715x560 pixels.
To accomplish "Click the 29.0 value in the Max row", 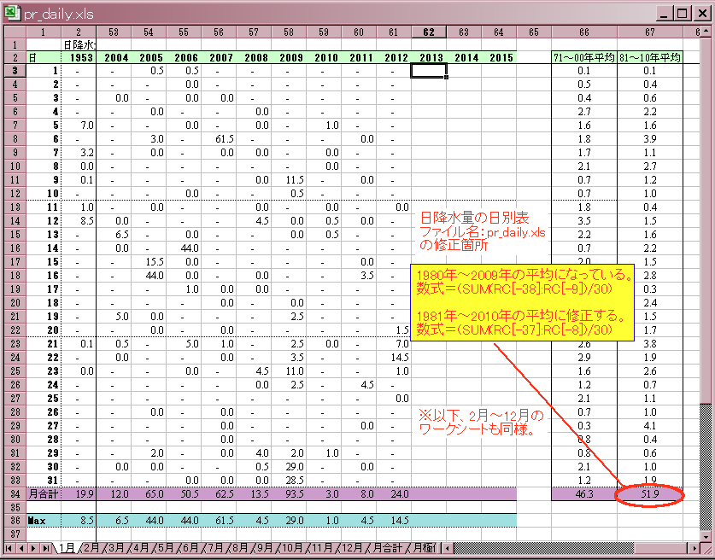I will (289, 521).
